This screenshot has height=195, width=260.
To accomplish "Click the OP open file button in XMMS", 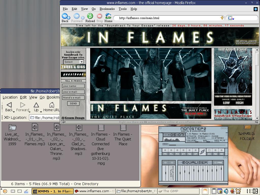I will pyautogui.click(x=196, y=152).
